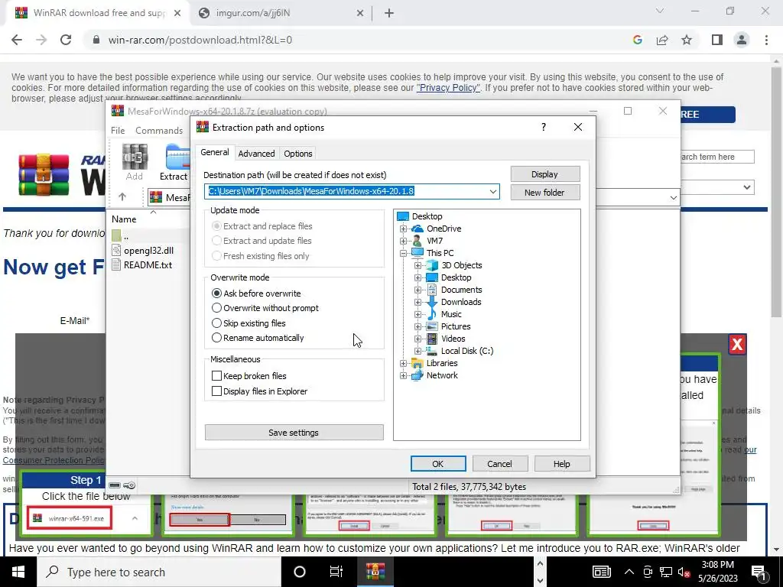783x587 pixels.
Task: Select Extract and replace files radio
Action: [216, 226]
